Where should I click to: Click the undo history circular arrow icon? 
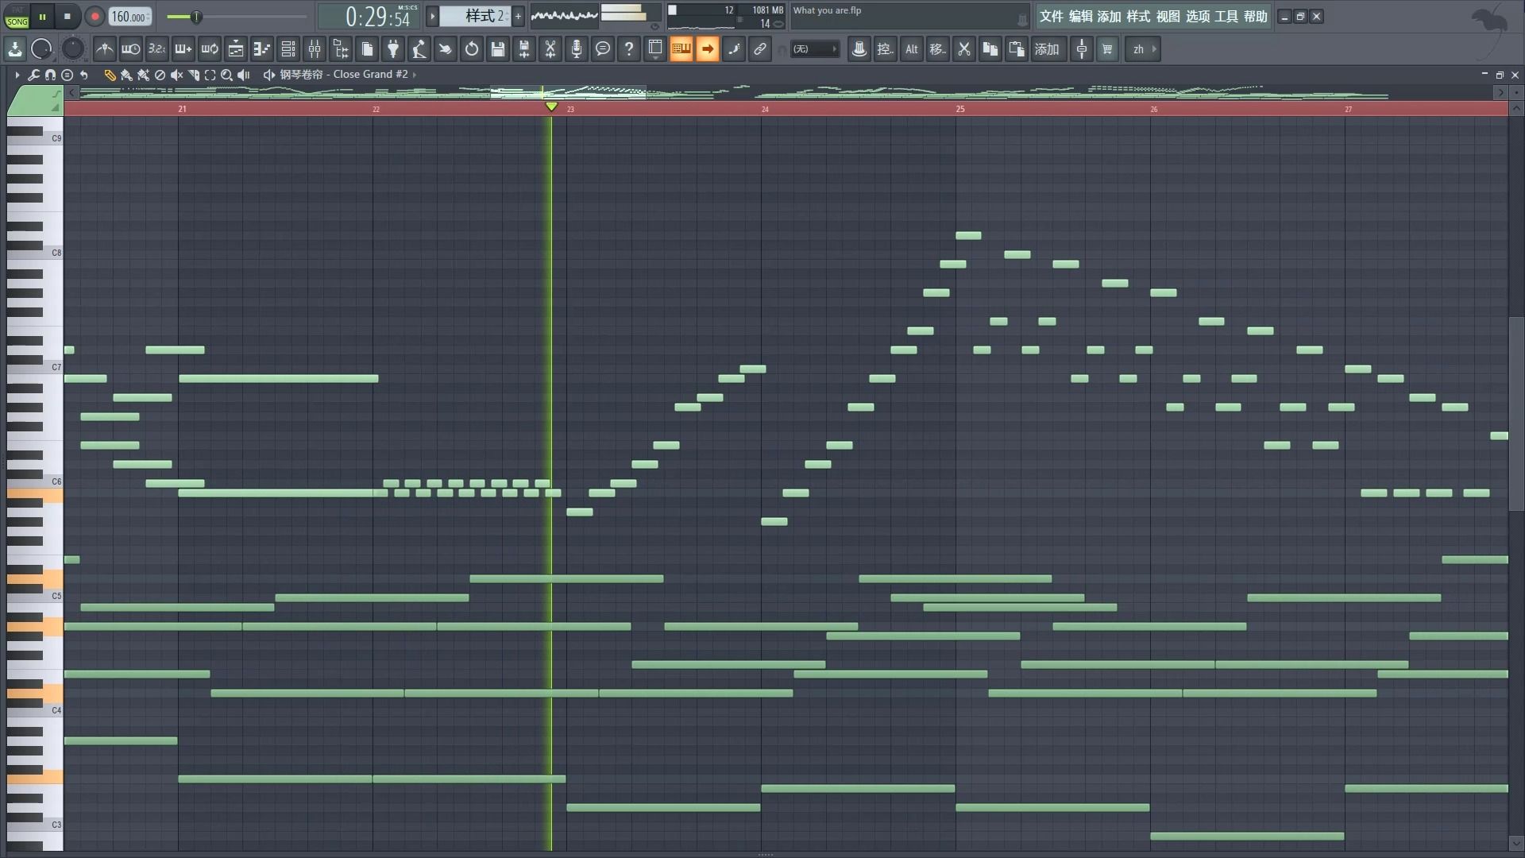coord(472,49)
